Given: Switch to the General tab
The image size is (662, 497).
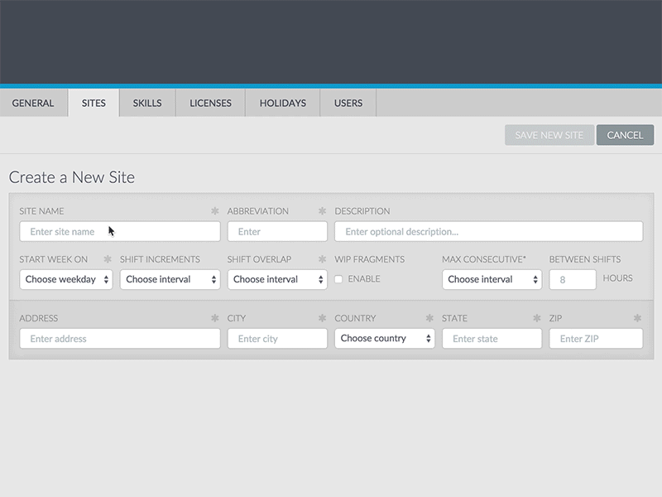Looking at the screenshot, I should tap(33, 104).
